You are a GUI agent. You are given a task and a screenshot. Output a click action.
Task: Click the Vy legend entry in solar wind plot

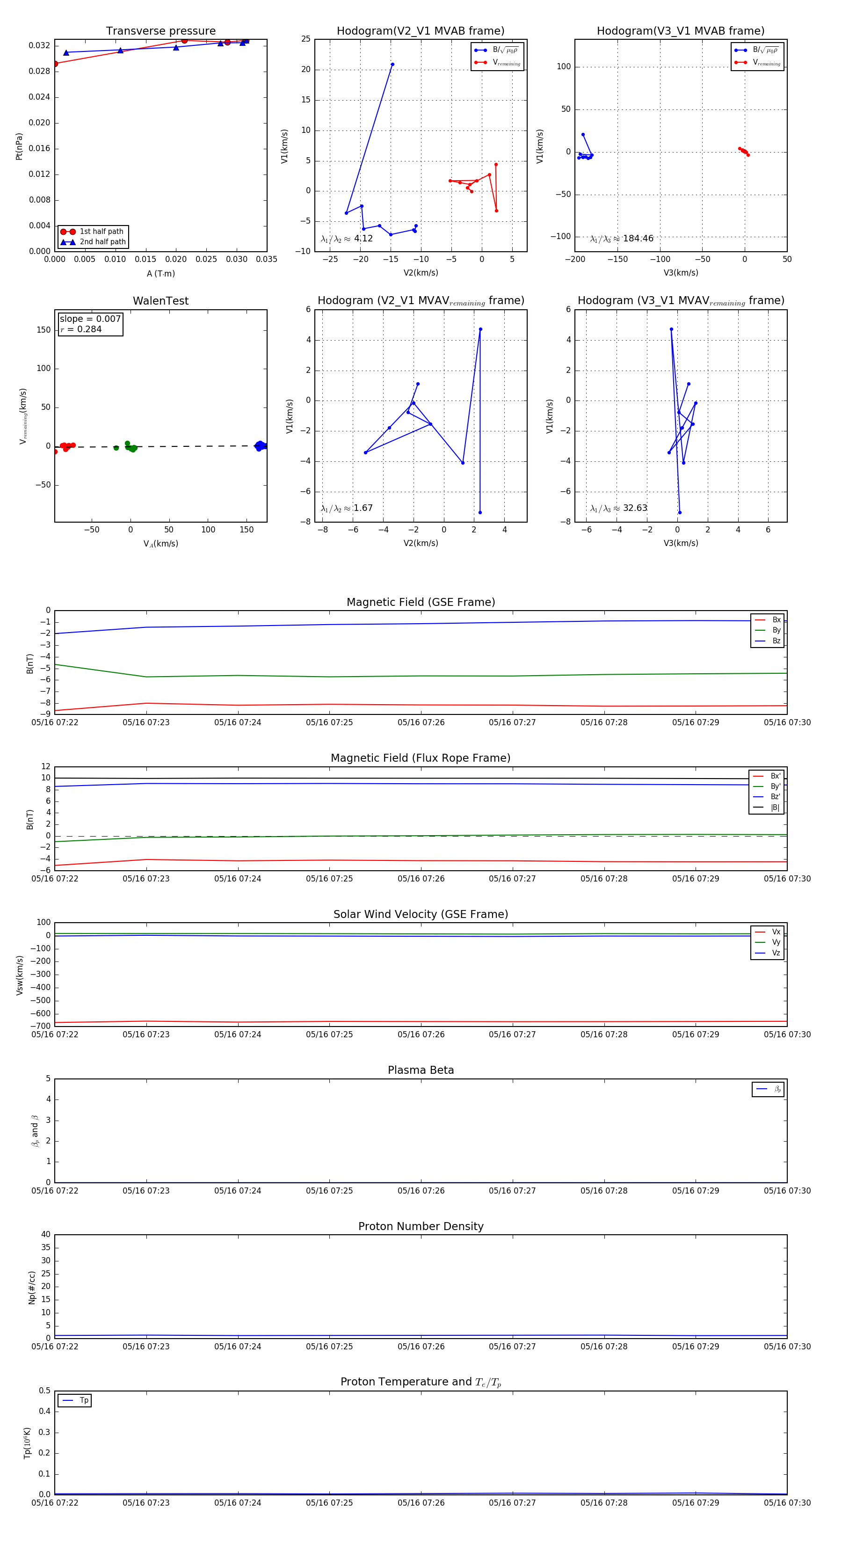(x=768, y=943)
